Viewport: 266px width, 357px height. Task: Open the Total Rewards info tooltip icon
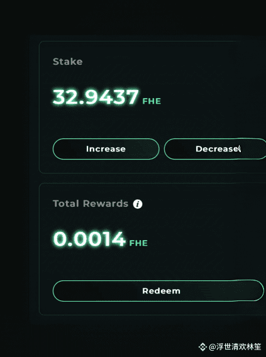pyautogui.click(x=138, y=204)
